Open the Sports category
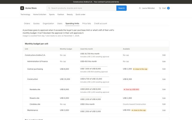The width and height of the screenshot is (192, 120). point(52,14)
